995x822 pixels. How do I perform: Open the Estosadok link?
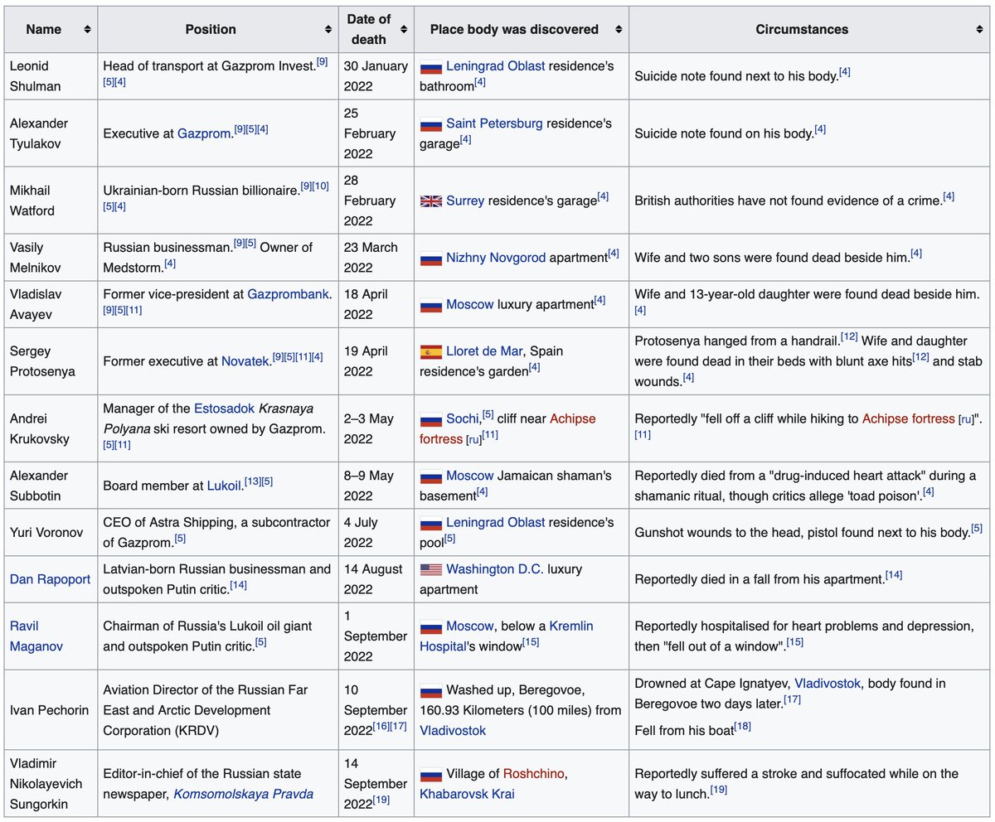click(x=224, y=409)
